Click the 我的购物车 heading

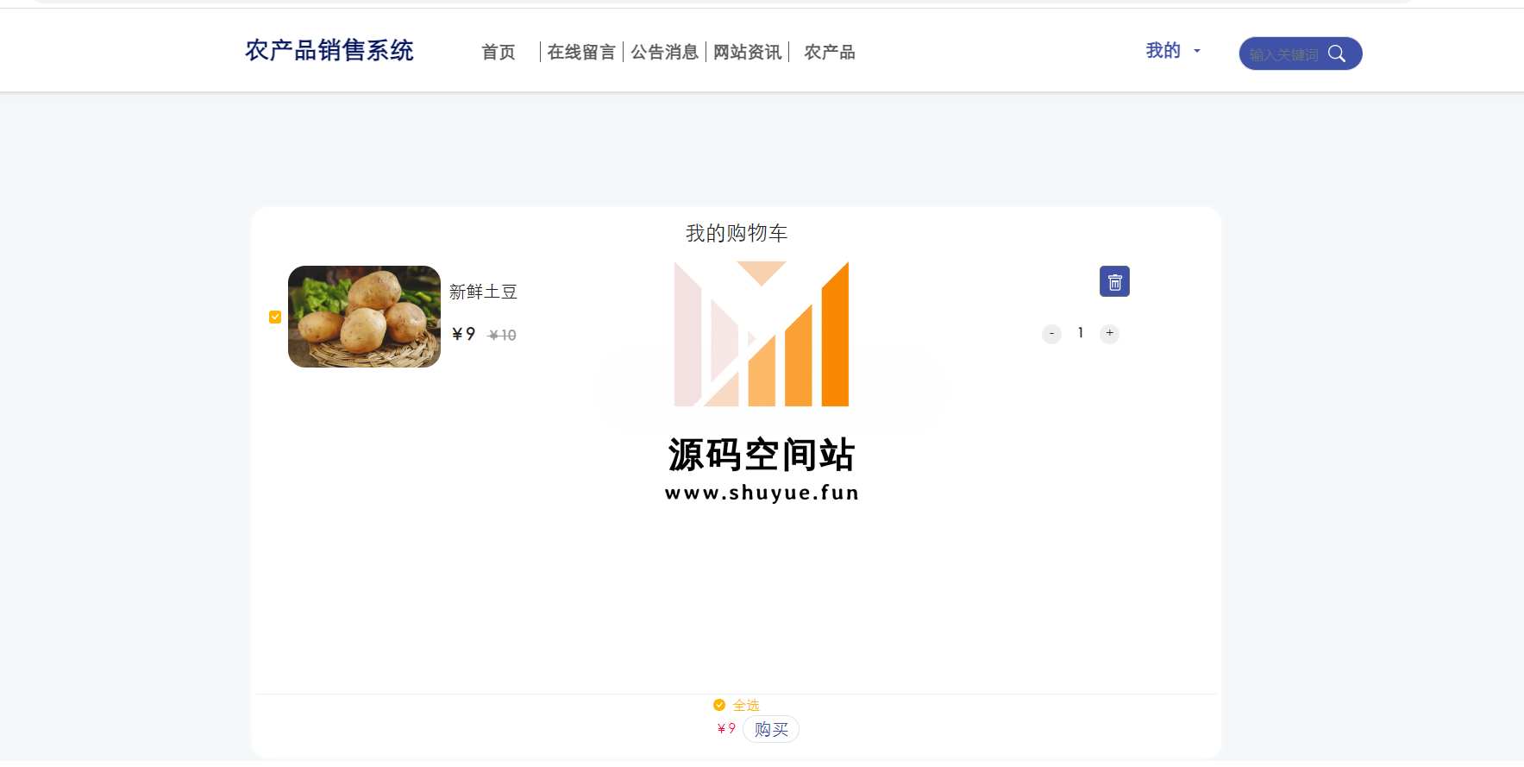[x=737, y=233]
